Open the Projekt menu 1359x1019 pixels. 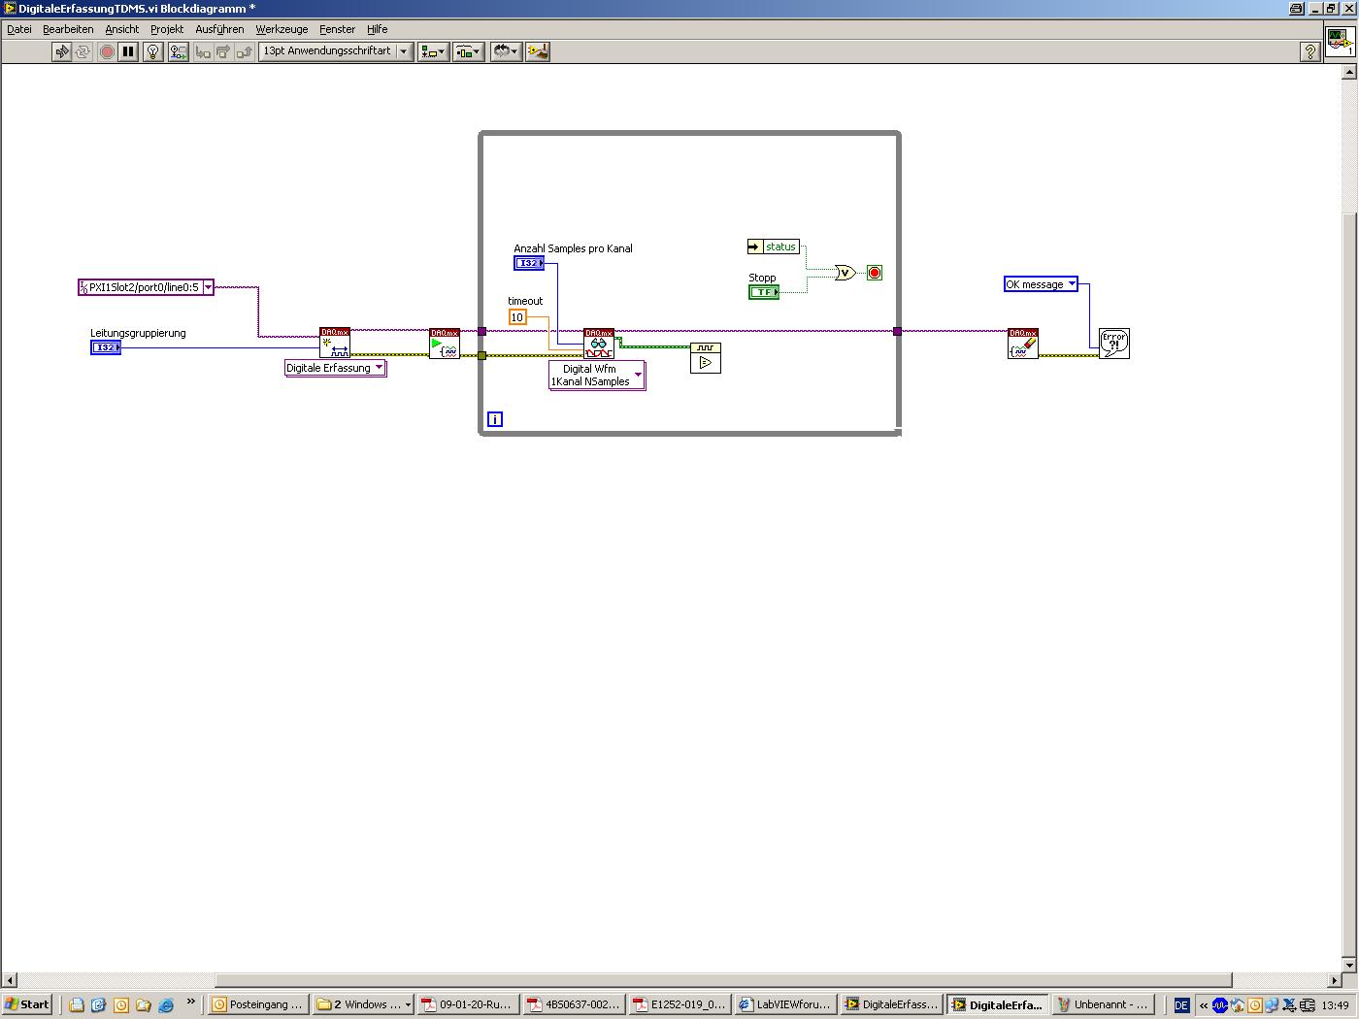(167, 29)
